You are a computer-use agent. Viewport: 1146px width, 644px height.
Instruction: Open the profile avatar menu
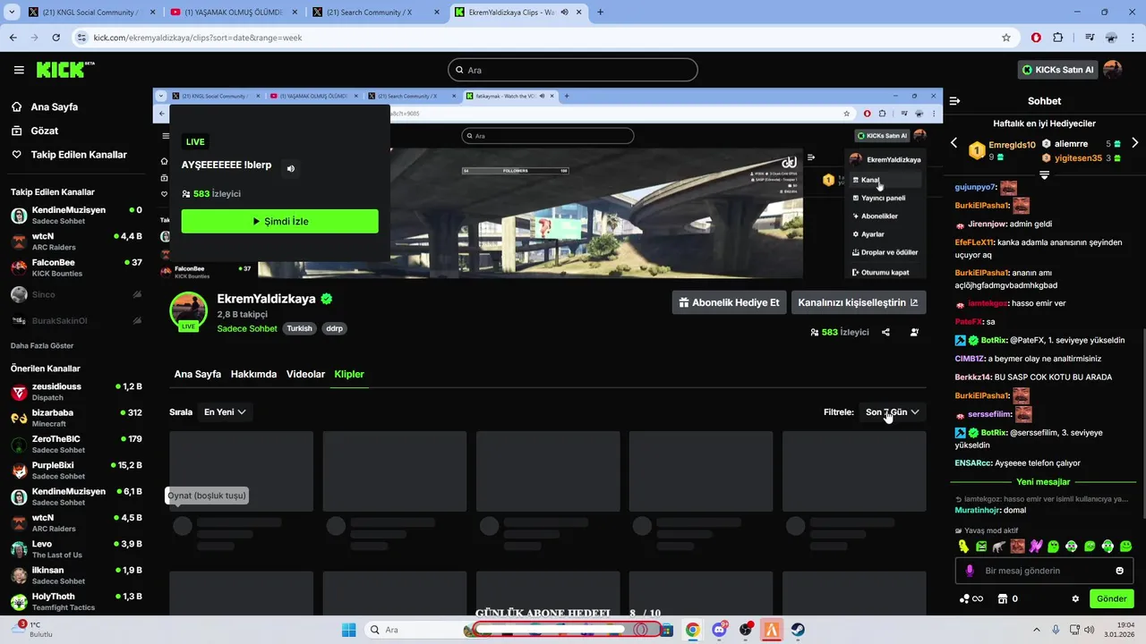[x=1112, y=70]
